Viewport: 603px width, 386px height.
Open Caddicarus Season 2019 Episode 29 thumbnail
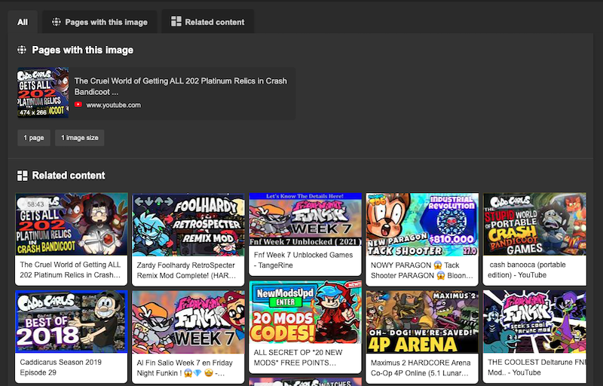click(x=71, y=322)
